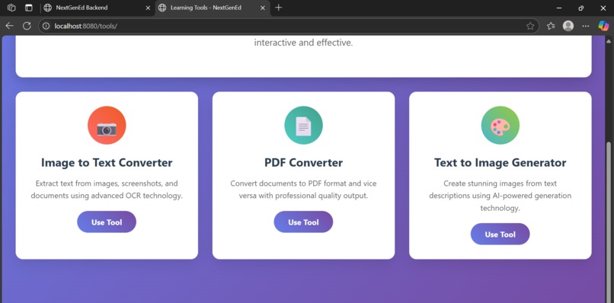This screenshot has height=303, width=614.
Task: Open the tab actions menu icon
Action: click(x=29, y=8)
